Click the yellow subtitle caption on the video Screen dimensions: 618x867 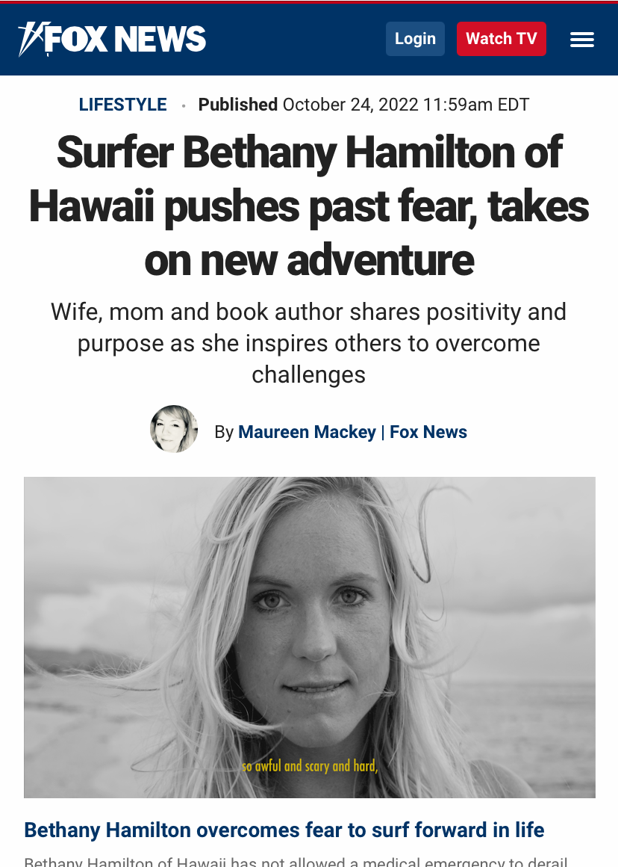coord(310,766)
